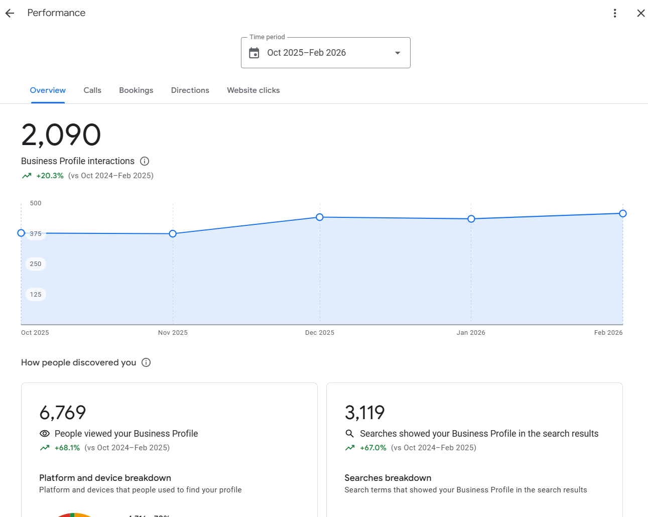Click the 250 axis label on chart
The image size is (648, 517).
pyautogui.click(x=36, y=264)
